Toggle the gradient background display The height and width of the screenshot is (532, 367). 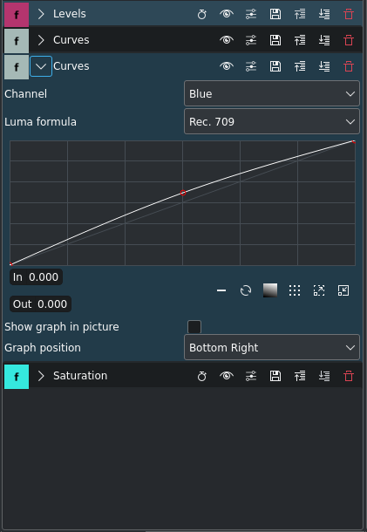pyautogui.click(x=270, y=290)
